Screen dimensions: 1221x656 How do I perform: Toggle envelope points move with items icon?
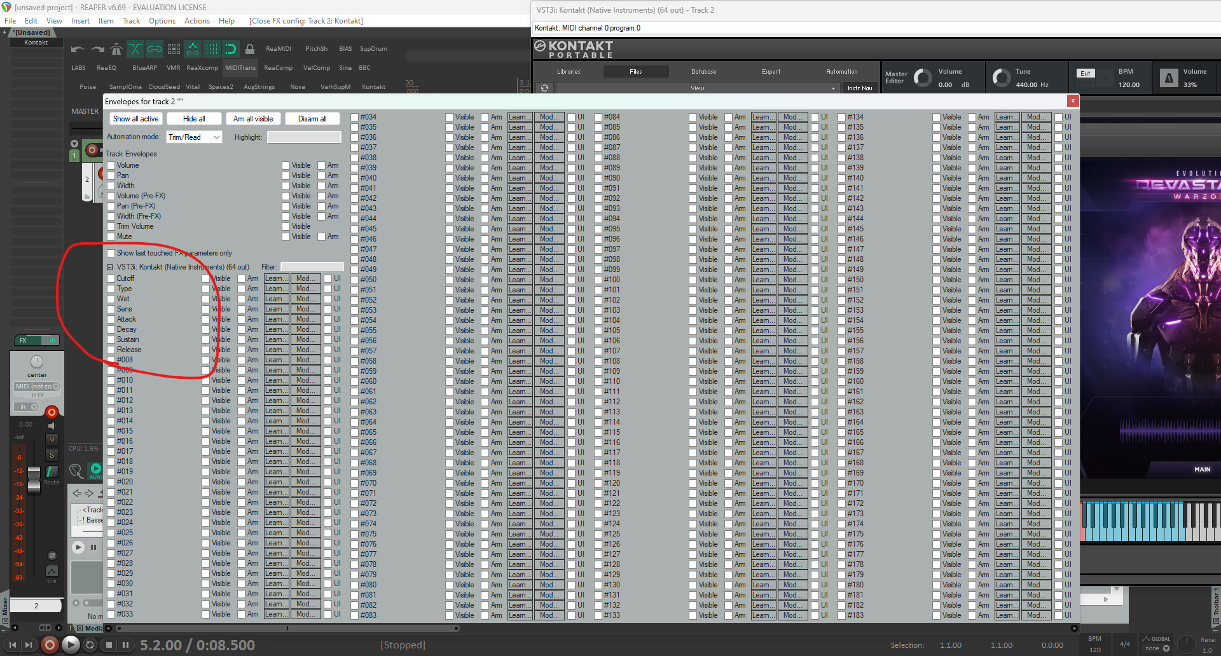pyautogui.click(x=193, y=49)
